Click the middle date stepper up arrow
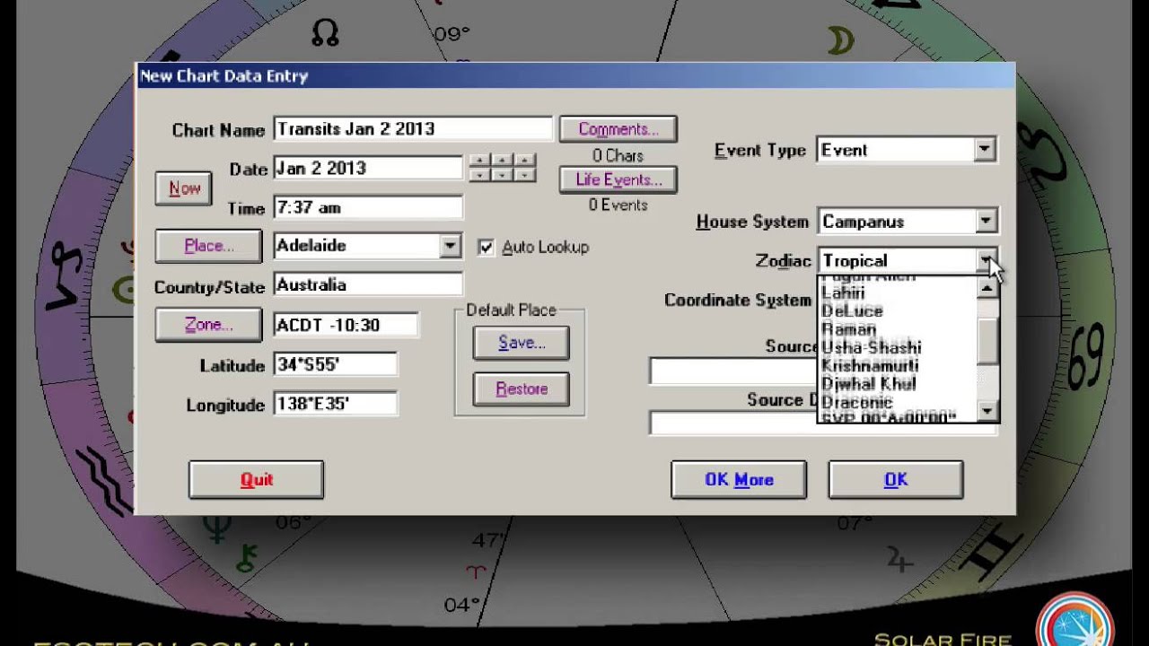Viewport: 1149px width, 646px height. (x=503, y=161)
